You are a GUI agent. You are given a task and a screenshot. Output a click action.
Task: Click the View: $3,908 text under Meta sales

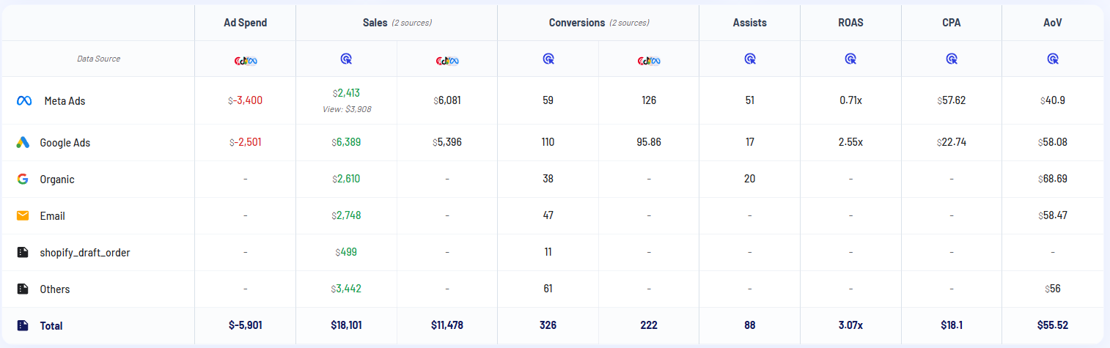(346, 108)
